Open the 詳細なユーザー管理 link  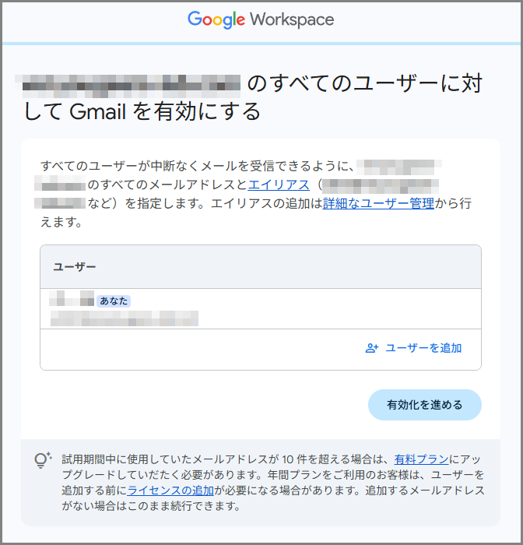378,204
